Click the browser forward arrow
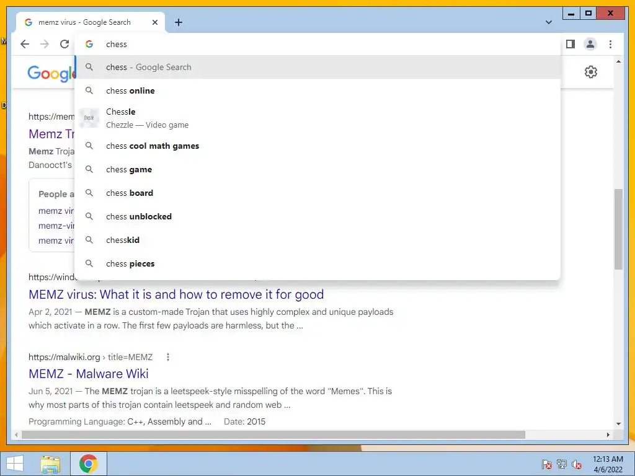 (45, 44)
